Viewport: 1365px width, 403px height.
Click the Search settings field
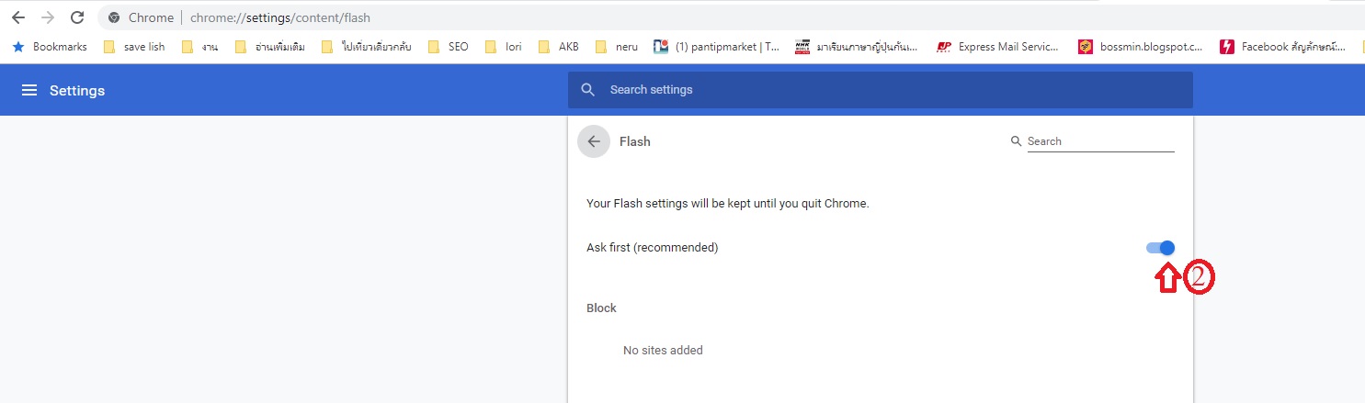pos(882,90)
